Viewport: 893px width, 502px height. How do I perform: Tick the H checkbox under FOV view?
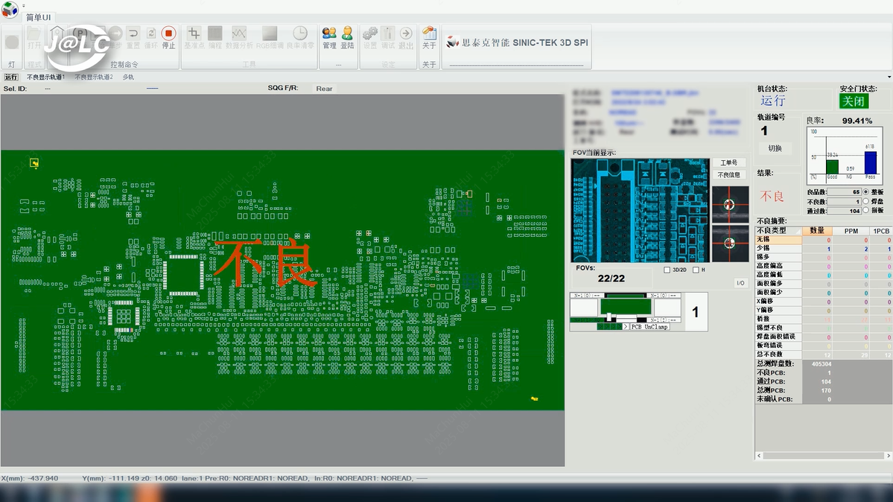pyautogui.click(x=696, y=270)
